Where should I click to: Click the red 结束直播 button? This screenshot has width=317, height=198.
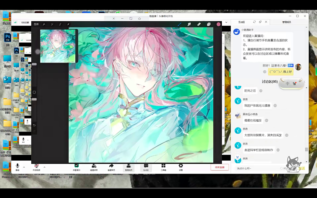pos(219,167)
